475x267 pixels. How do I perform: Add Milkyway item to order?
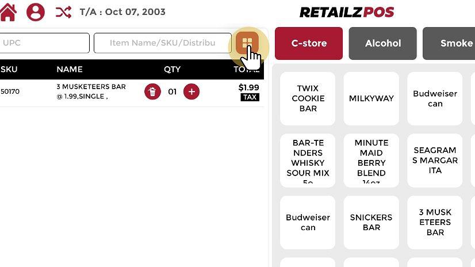click(x=371, y=98)
